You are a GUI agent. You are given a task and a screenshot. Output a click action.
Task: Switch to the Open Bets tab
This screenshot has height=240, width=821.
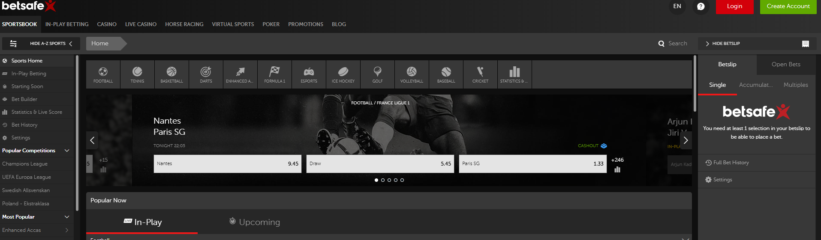[x=785, y=65]
